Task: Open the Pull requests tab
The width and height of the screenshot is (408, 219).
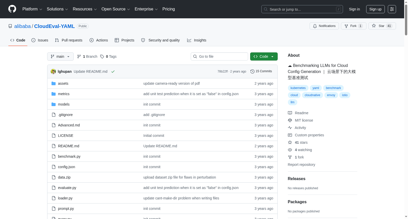Action: click(x=69, y=40)
